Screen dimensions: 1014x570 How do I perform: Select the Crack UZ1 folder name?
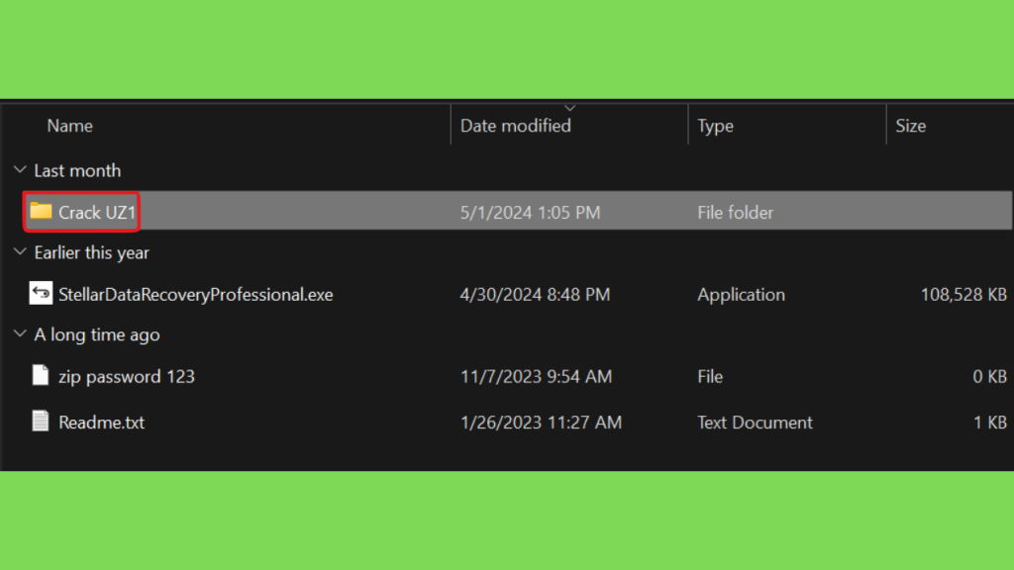click(97, 212)
